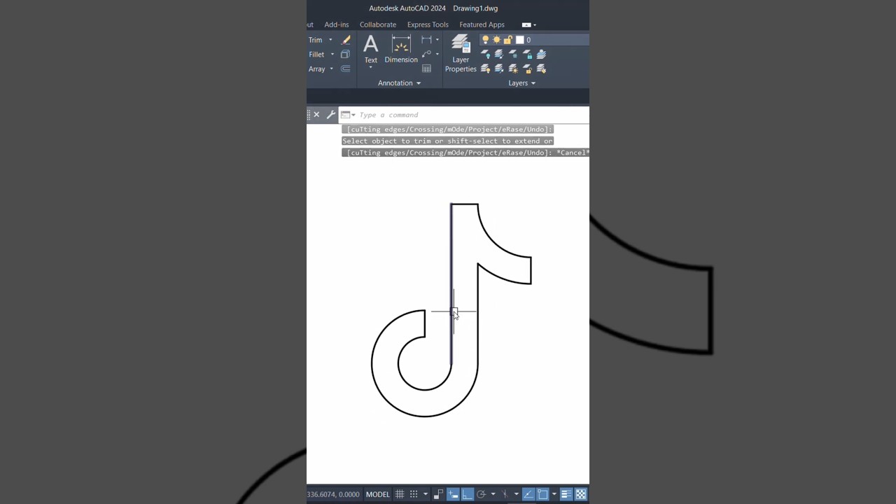Click the layer Lock tool icon
This screenshot has height=504, width=896.
pyautogui.click(x=527, y=54)
